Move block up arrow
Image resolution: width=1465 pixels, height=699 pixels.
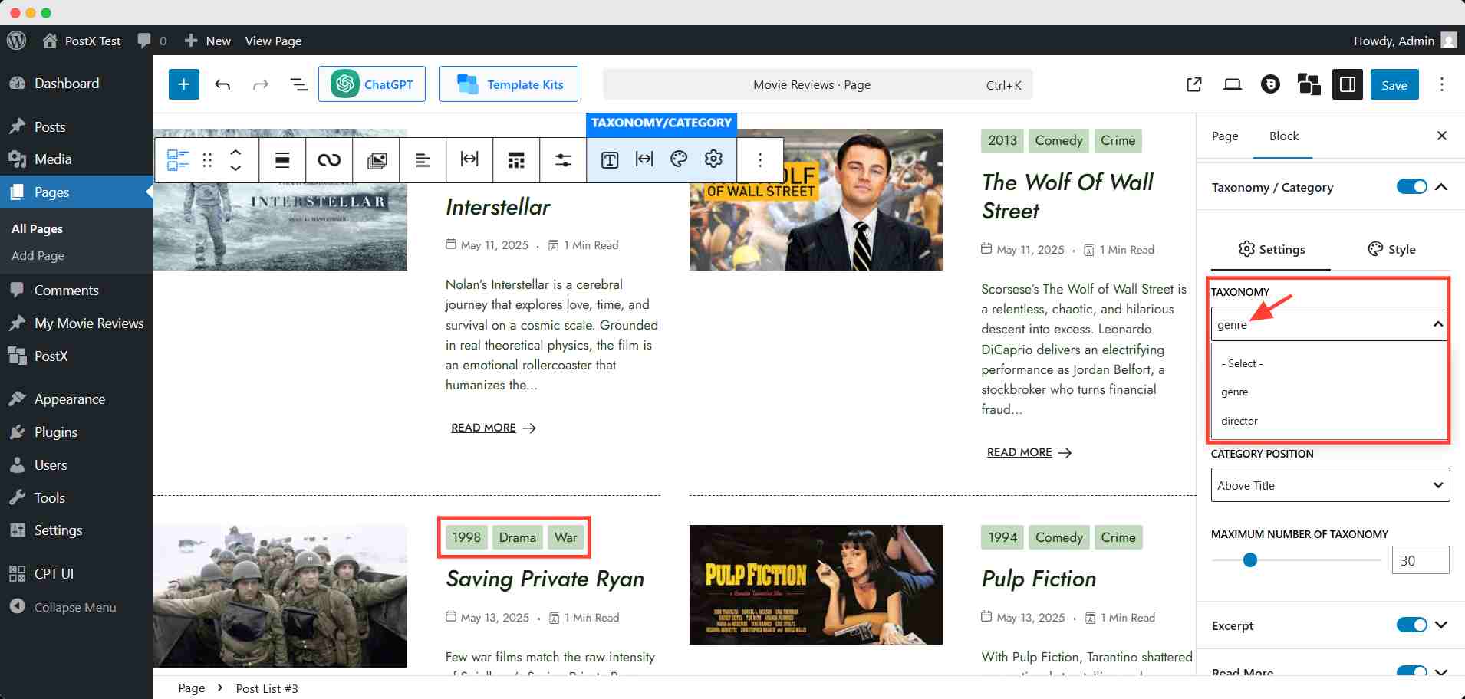pos(236,152)
